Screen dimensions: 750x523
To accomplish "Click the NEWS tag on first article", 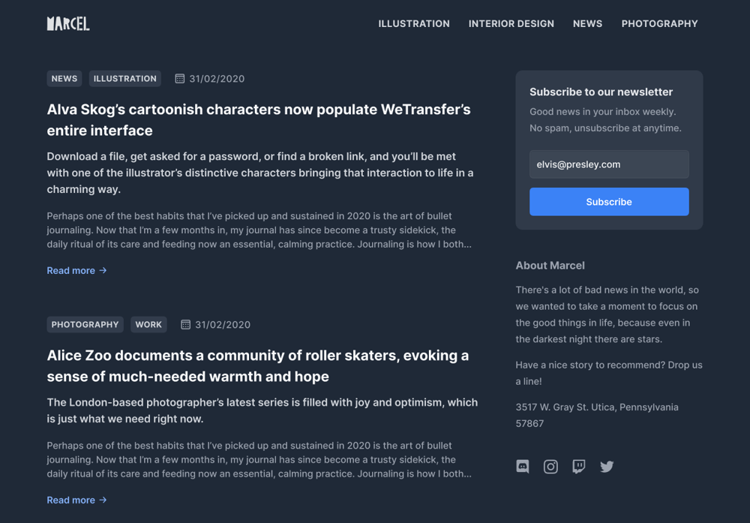I will point(64,79).
